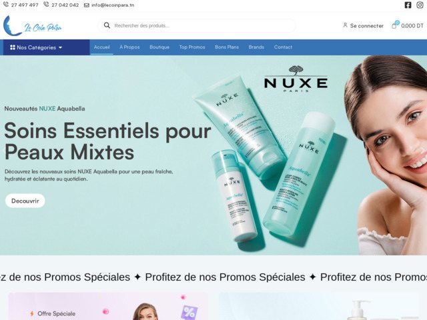Click the categories grid icon
Image resolution: width=427 pixels, height=320 pixels.
pos(13,47)
